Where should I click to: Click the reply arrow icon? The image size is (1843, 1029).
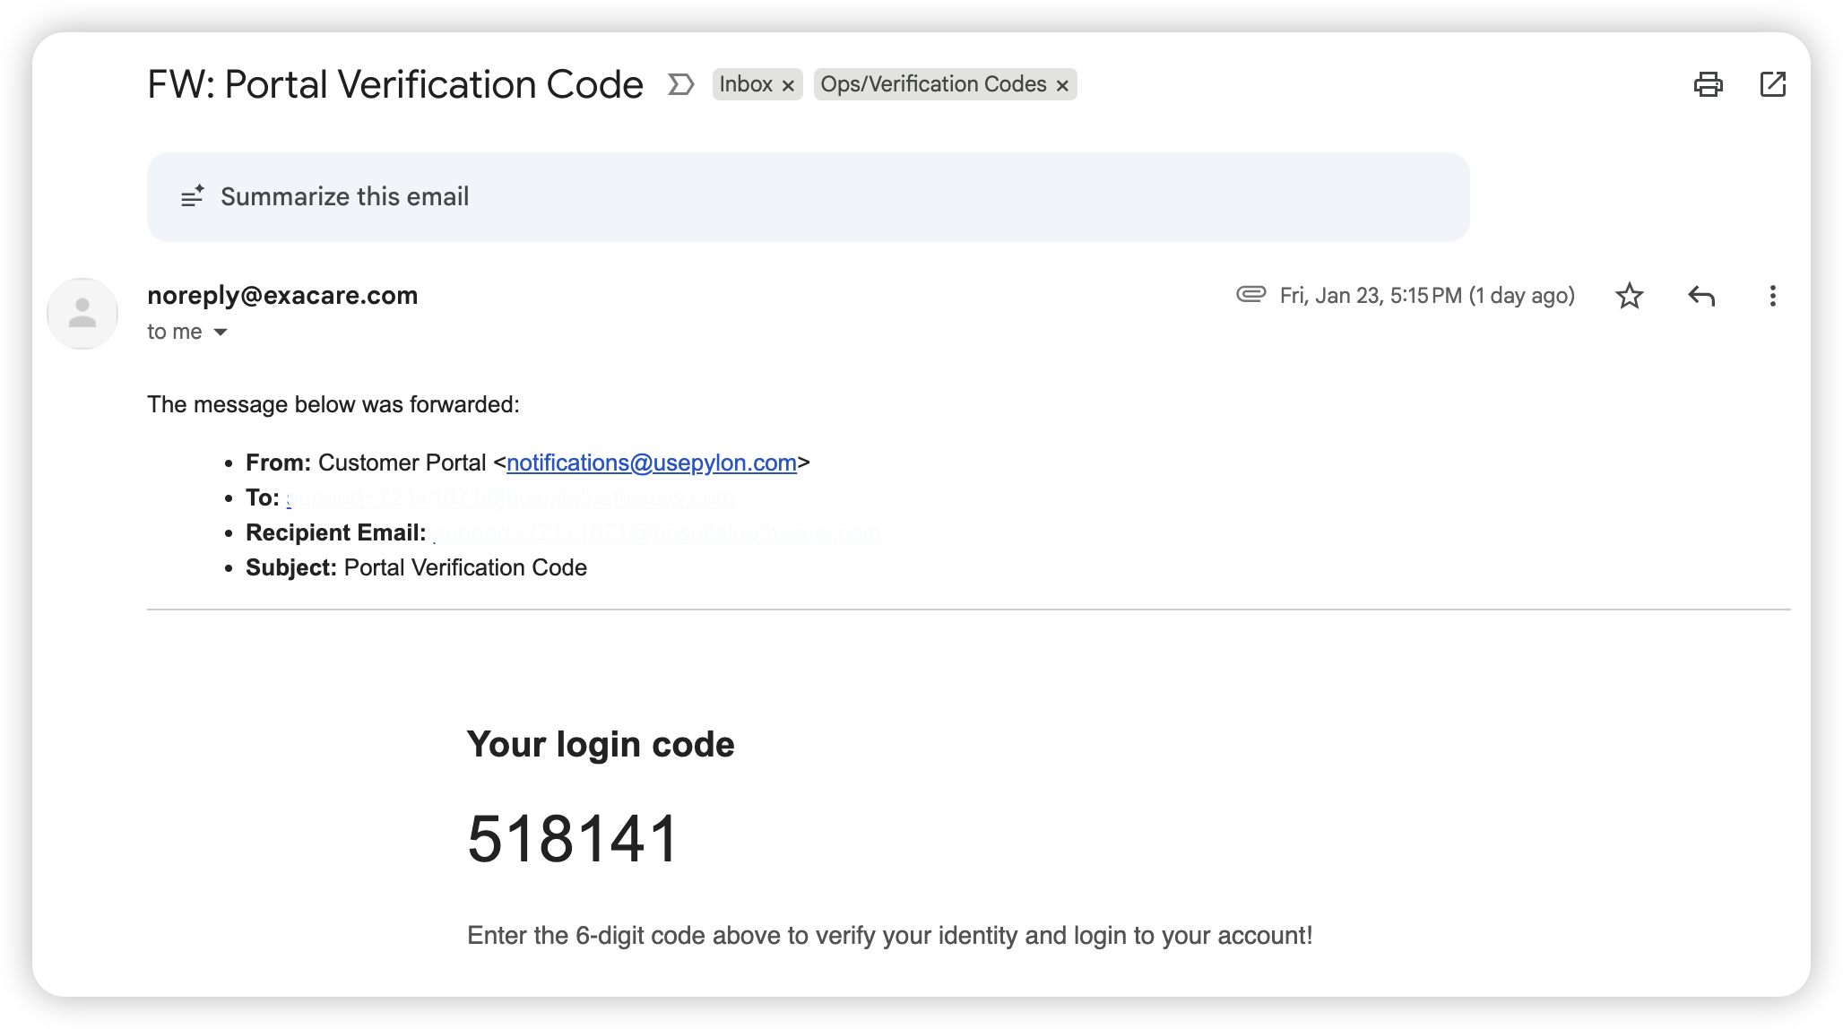click(x=1700, y=296)
